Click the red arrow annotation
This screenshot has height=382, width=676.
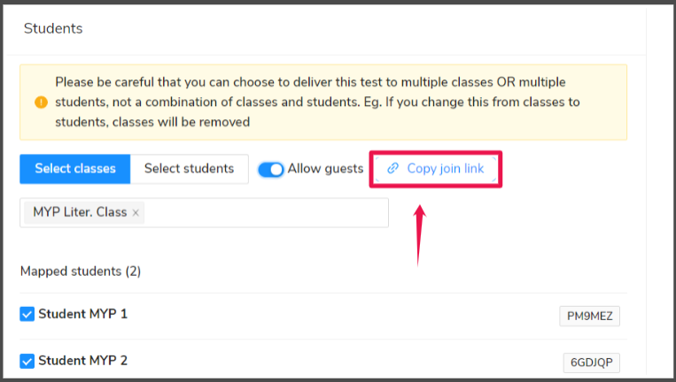(419, 235)
